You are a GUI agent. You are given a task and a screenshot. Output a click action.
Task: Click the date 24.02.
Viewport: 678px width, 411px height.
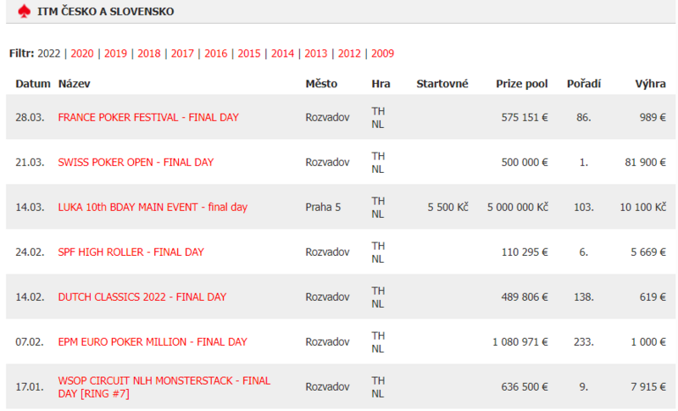click(30, 253)
